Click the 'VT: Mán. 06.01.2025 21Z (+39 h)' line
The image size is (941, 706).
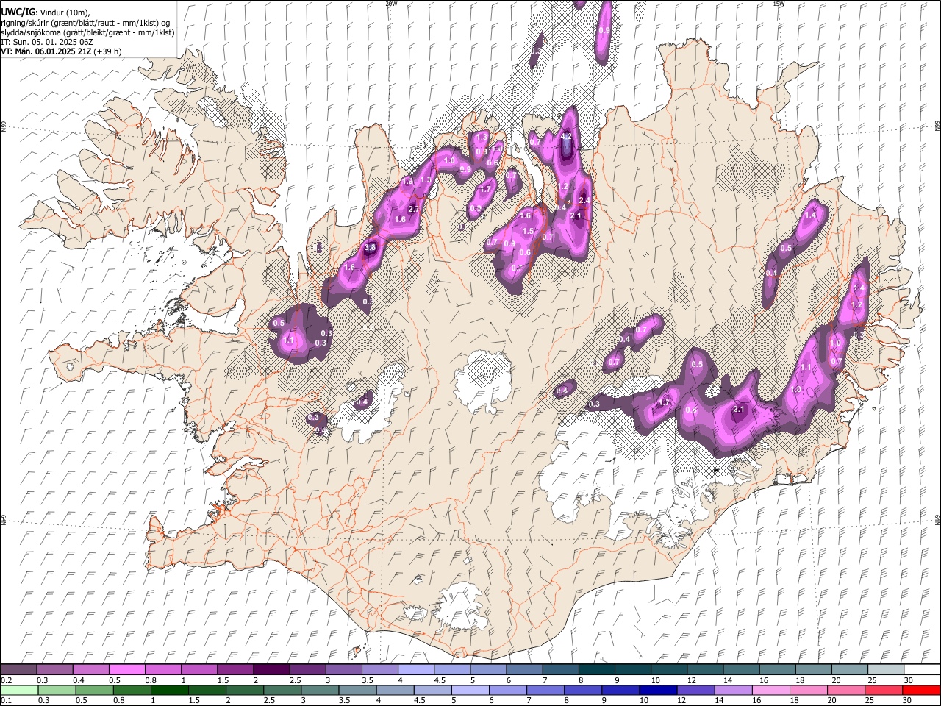click(x=61, y=51)
